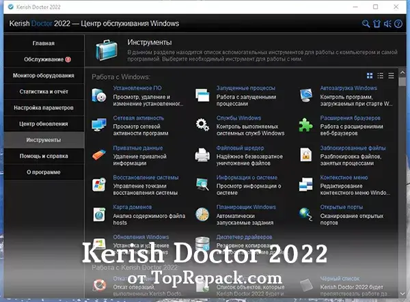Open the search magnifier icon in header

[x=366, y=24]
